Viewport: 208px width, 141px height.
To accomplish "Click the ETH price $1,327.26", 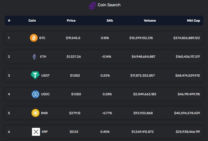I will coord(74,57).
